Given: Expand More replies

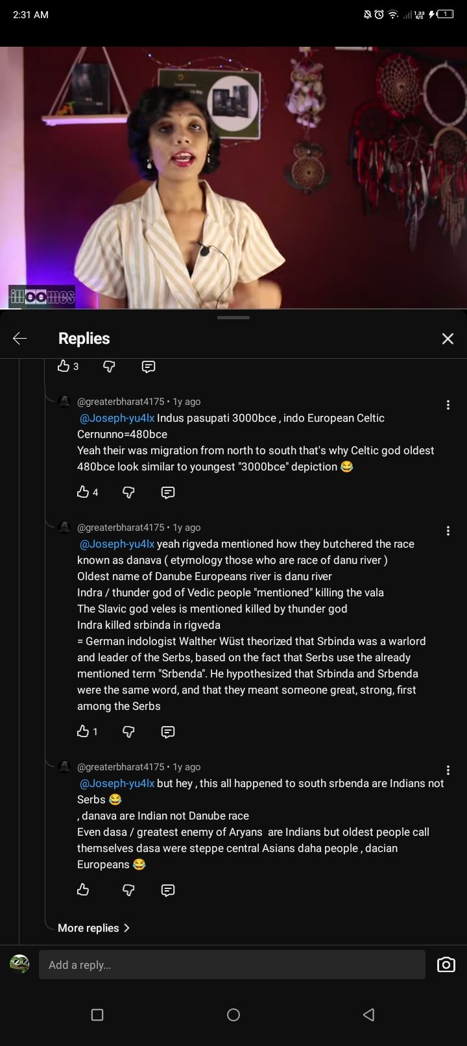Looking at the screenshot, I should point(93,928).
